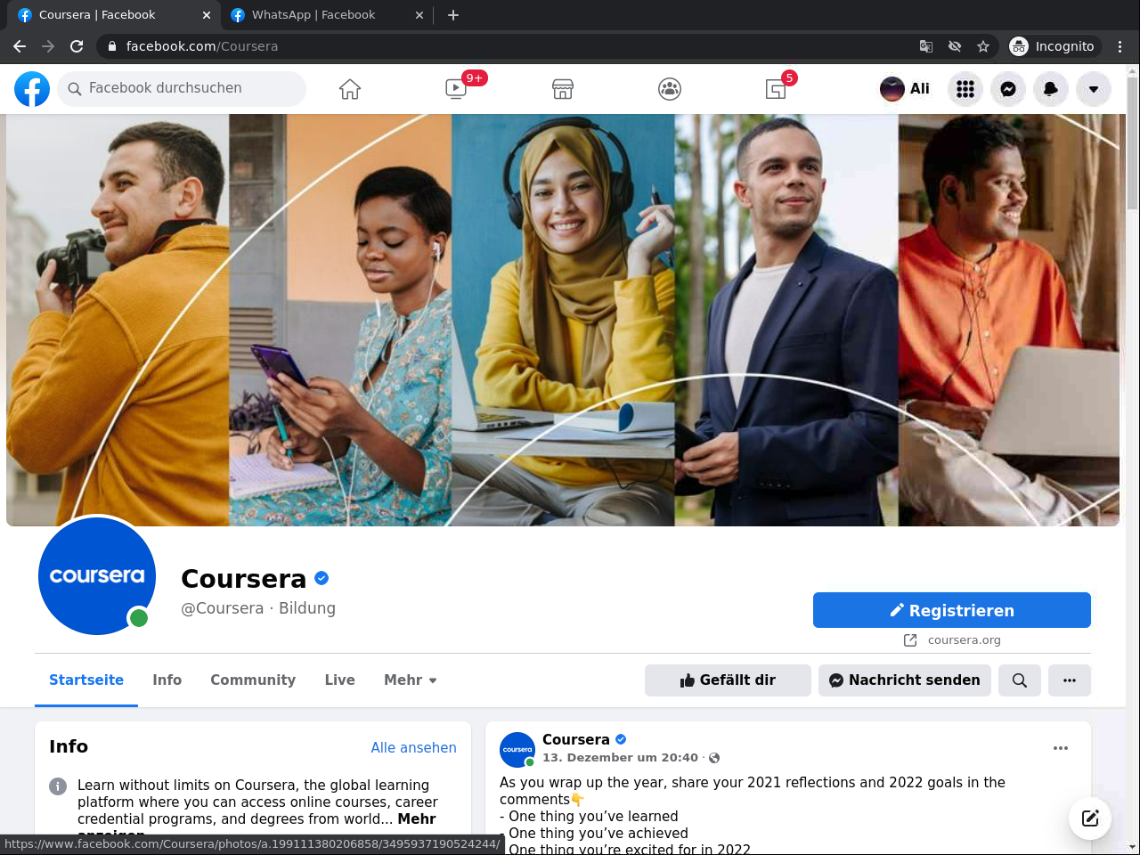Focus the Facebook durchsuchen search field

point(182,89)
